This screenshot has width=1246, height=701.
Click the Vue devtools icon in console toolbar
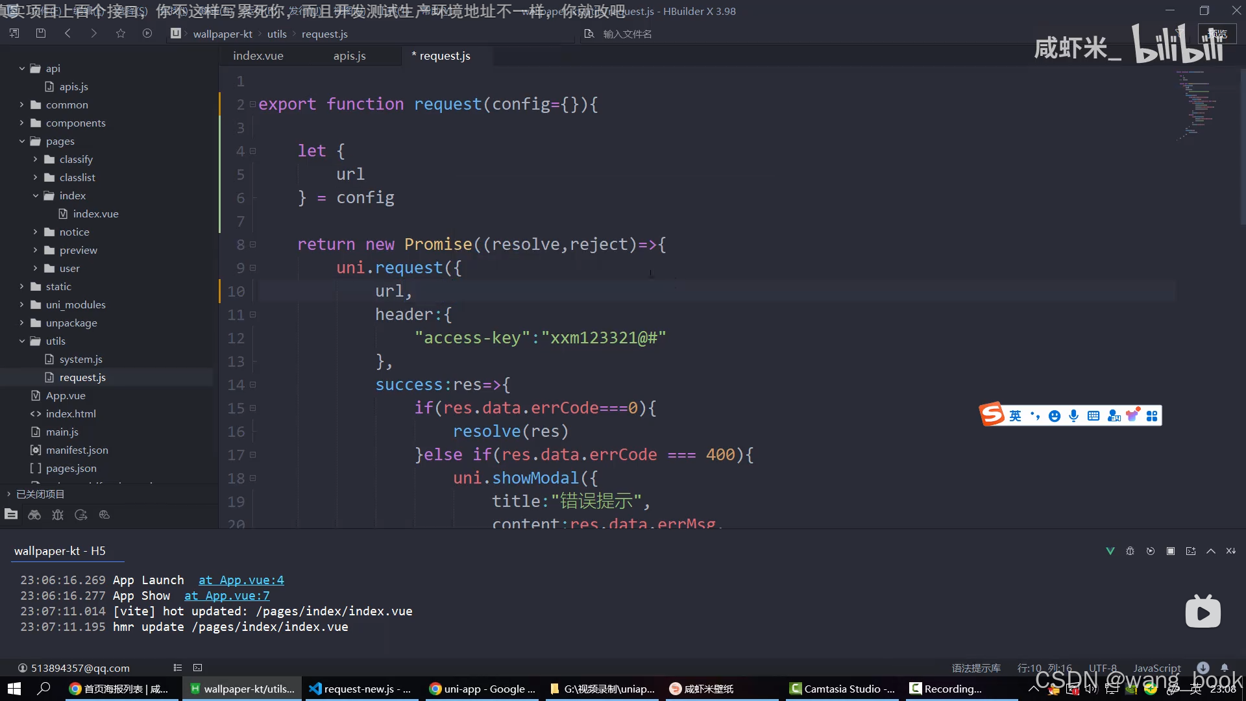point(1110,551)
